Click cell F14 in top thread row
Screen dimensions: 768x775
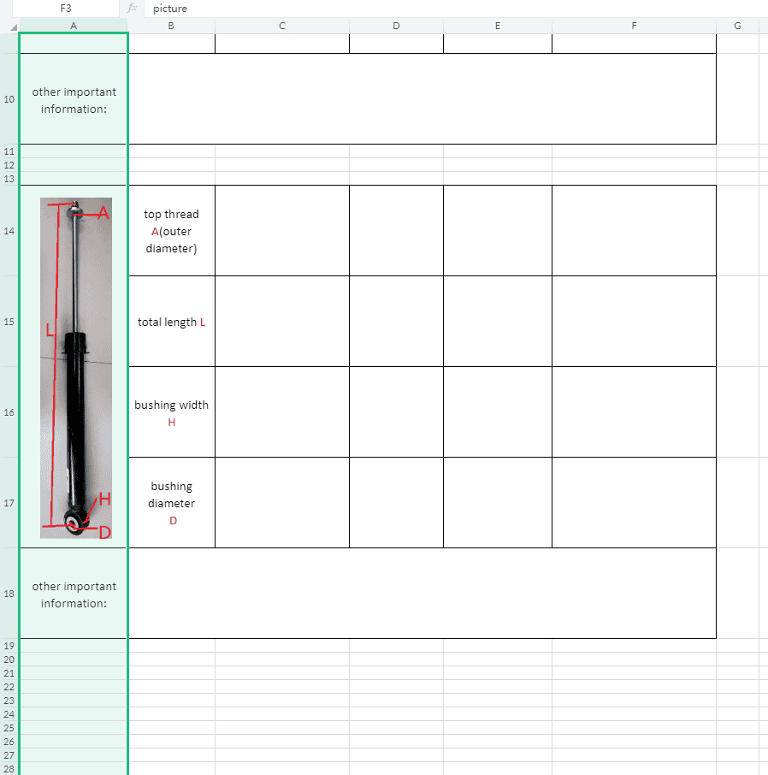[x=634, y=231]
